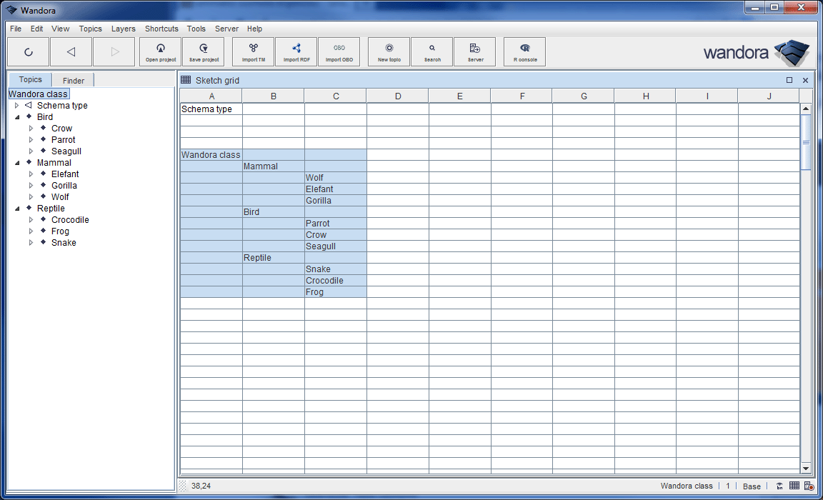Viewport: 823px width, 500px height.
Task: Expand the Gorilla tree item
Action: pyautogui.click(x=31, y=186)
